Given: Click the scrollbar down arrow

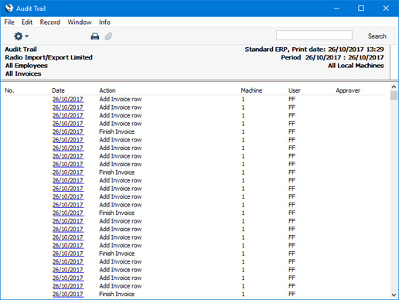Looking at the screenshot, I should (394, 295).
